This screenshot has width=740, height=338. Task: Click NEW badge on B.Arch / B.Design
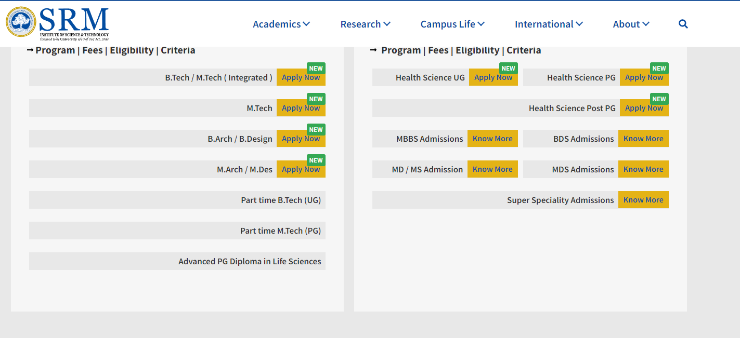coord(316,130)
